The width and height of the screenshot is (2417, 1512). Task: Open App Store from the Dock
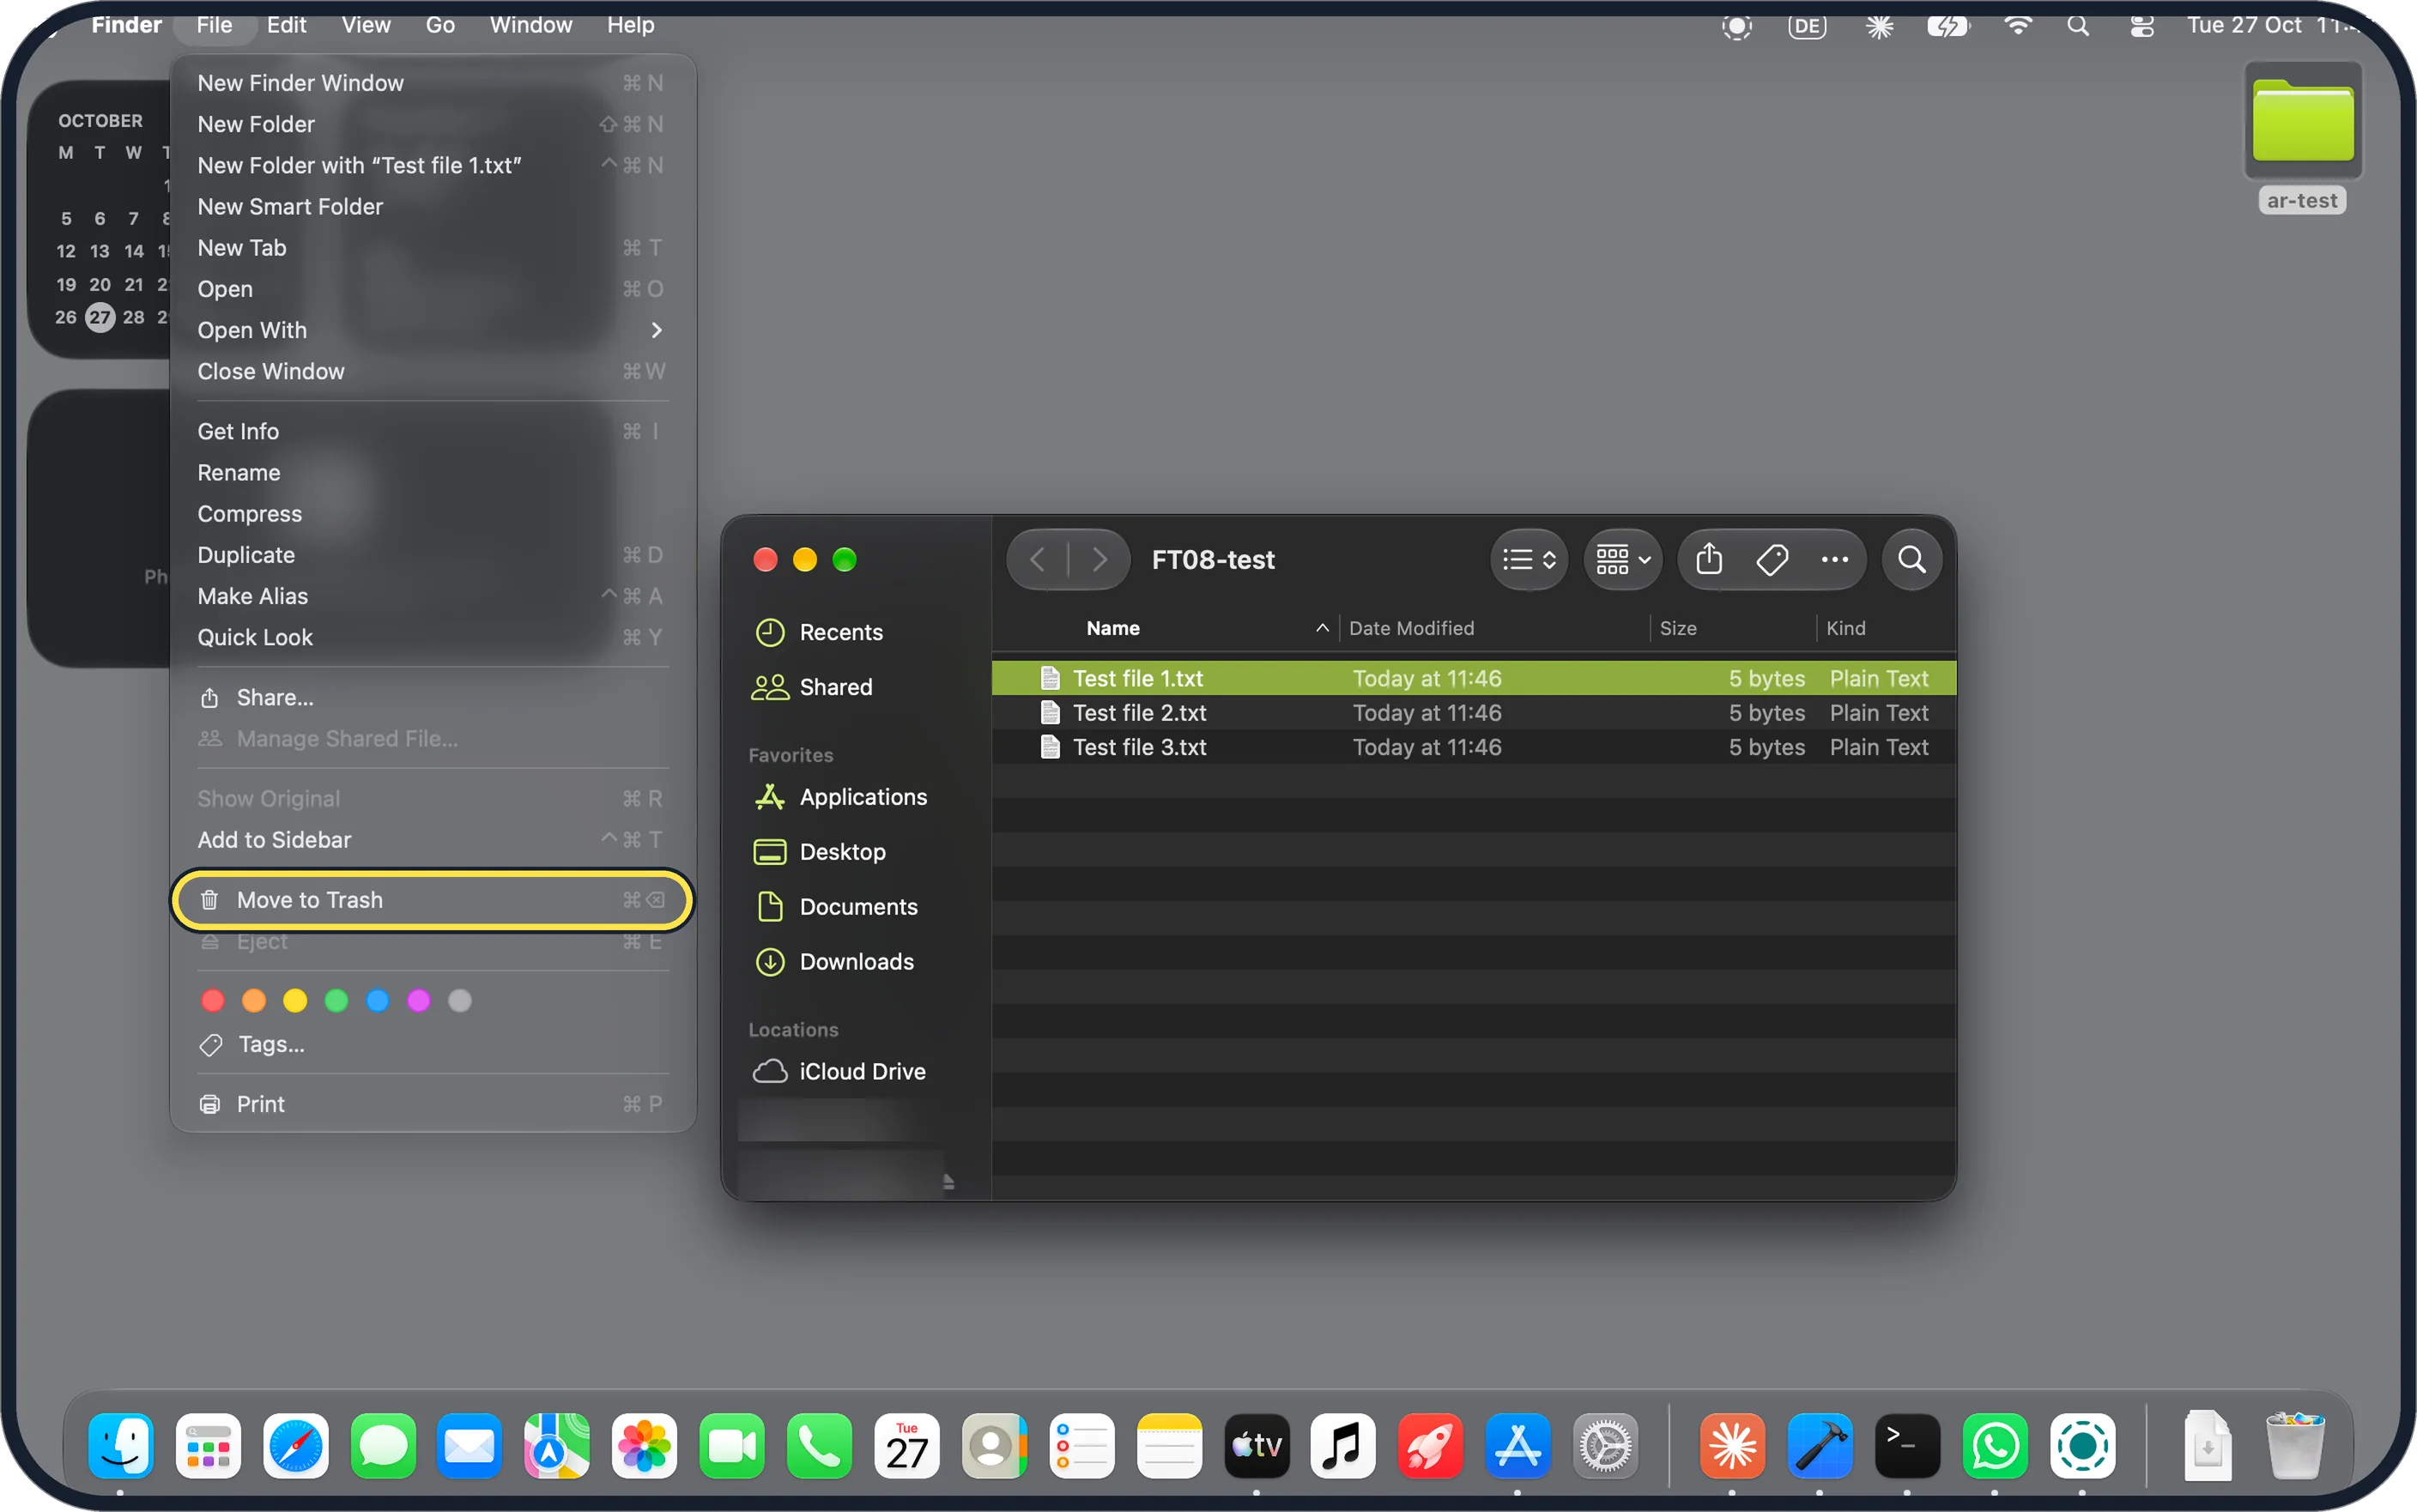[1518, 1446]
